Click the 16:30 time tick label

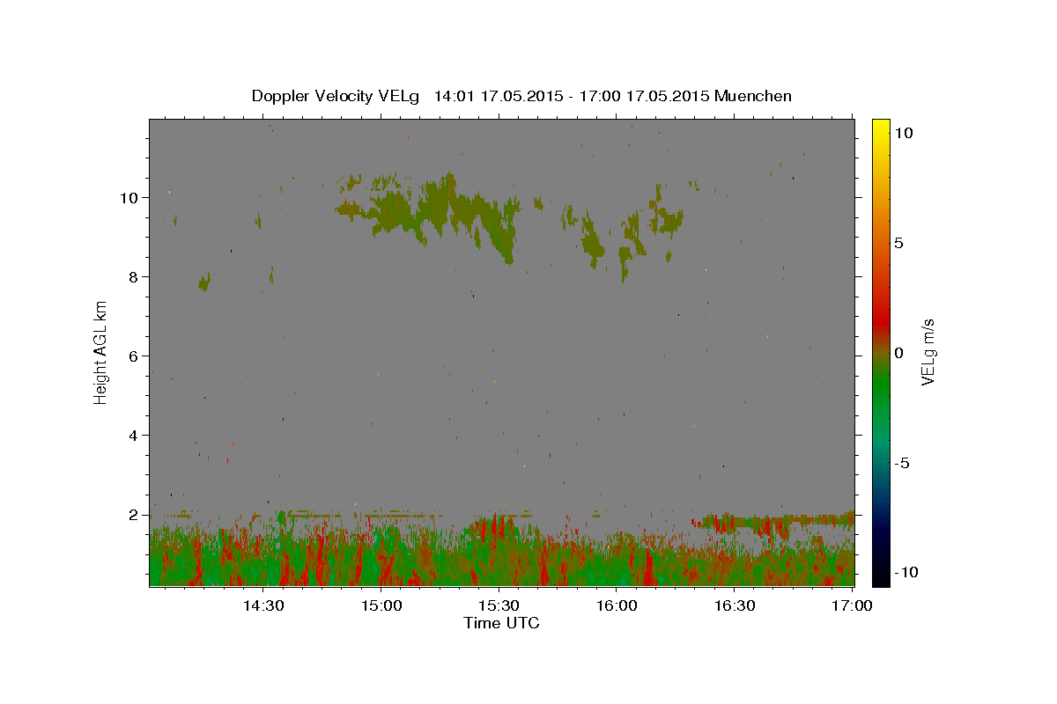coord(735,605)
